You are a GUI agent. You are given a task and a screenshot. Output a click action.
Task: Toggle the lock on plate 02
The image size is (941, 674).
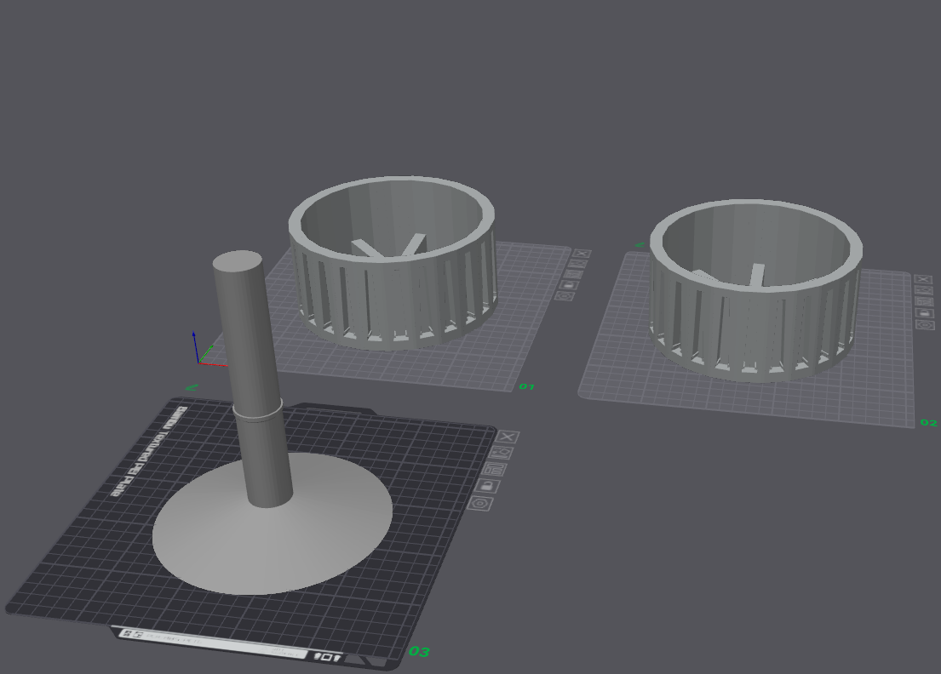[x=924, y=313]
